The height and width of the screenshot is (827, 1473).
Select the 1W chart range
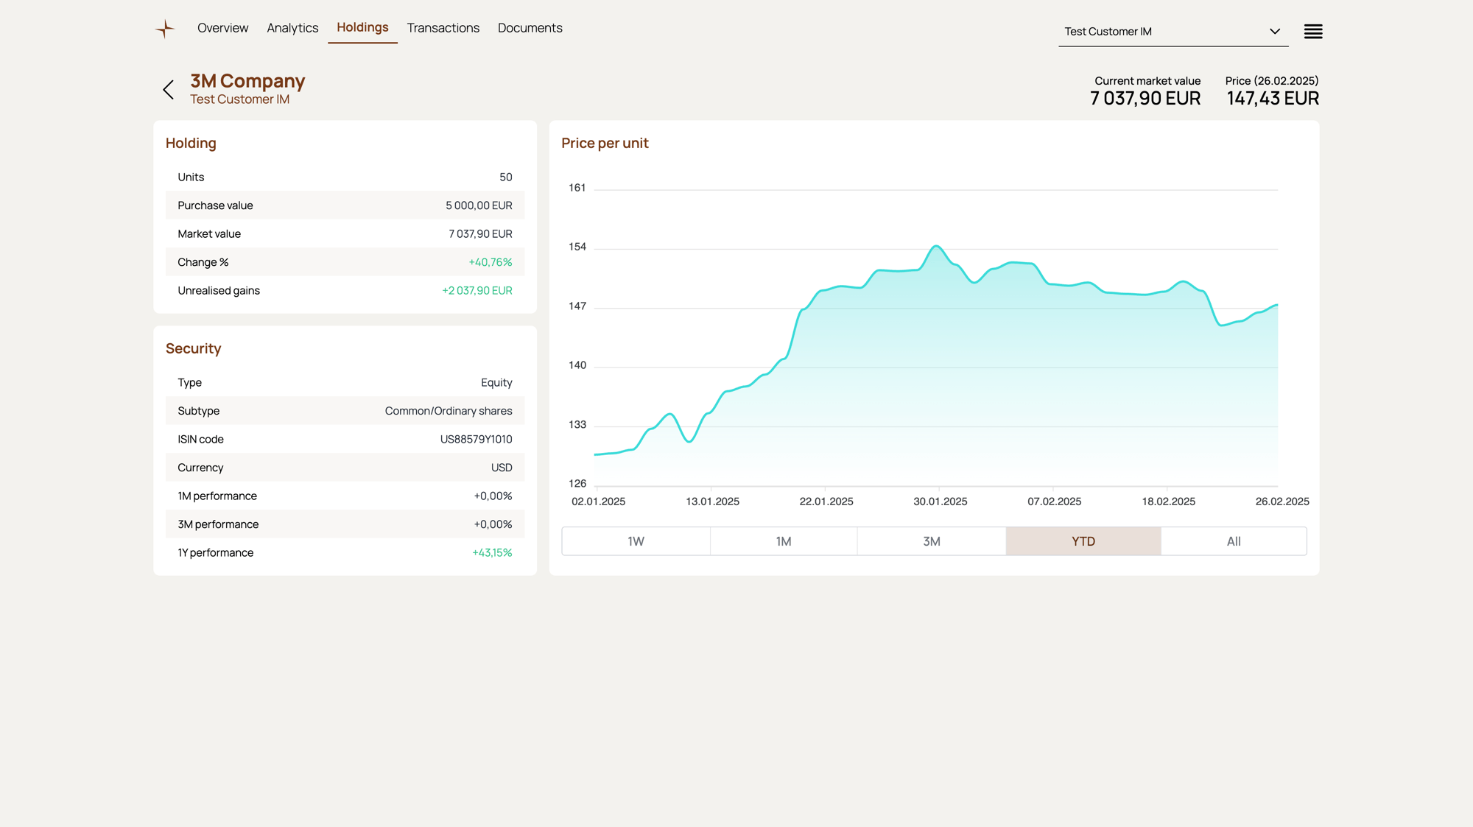pos(636,541)
